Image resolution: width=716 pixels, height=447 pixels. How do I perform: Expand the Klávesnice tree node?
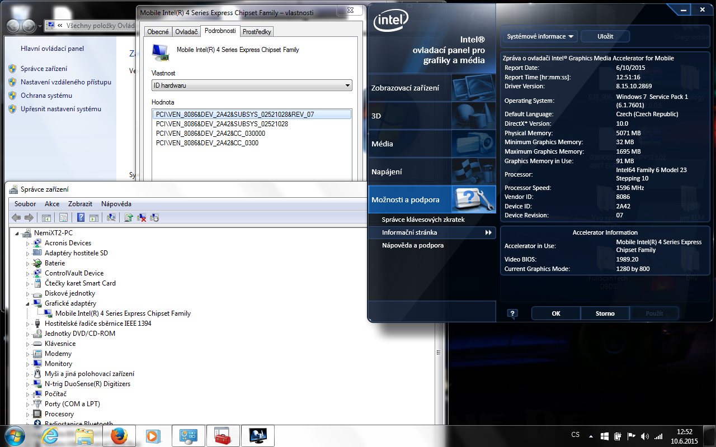[x=27, y=344]
